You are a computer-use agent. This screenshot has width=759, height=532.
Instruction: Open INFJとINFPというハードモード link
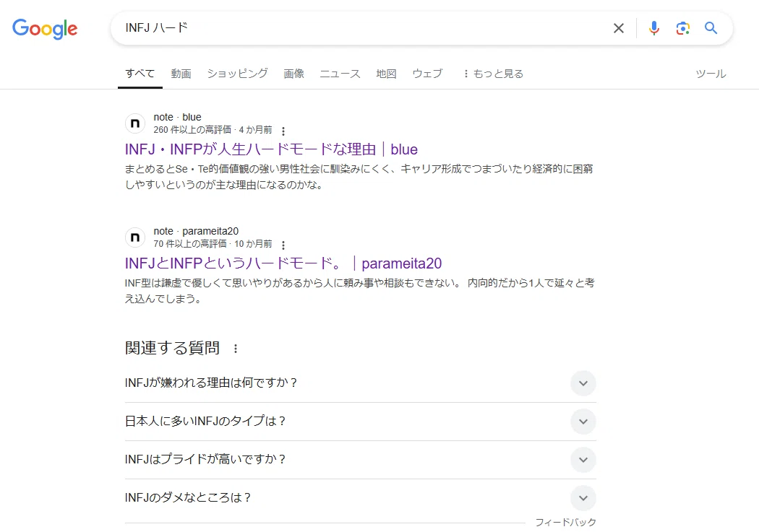[x=283, y=263]
